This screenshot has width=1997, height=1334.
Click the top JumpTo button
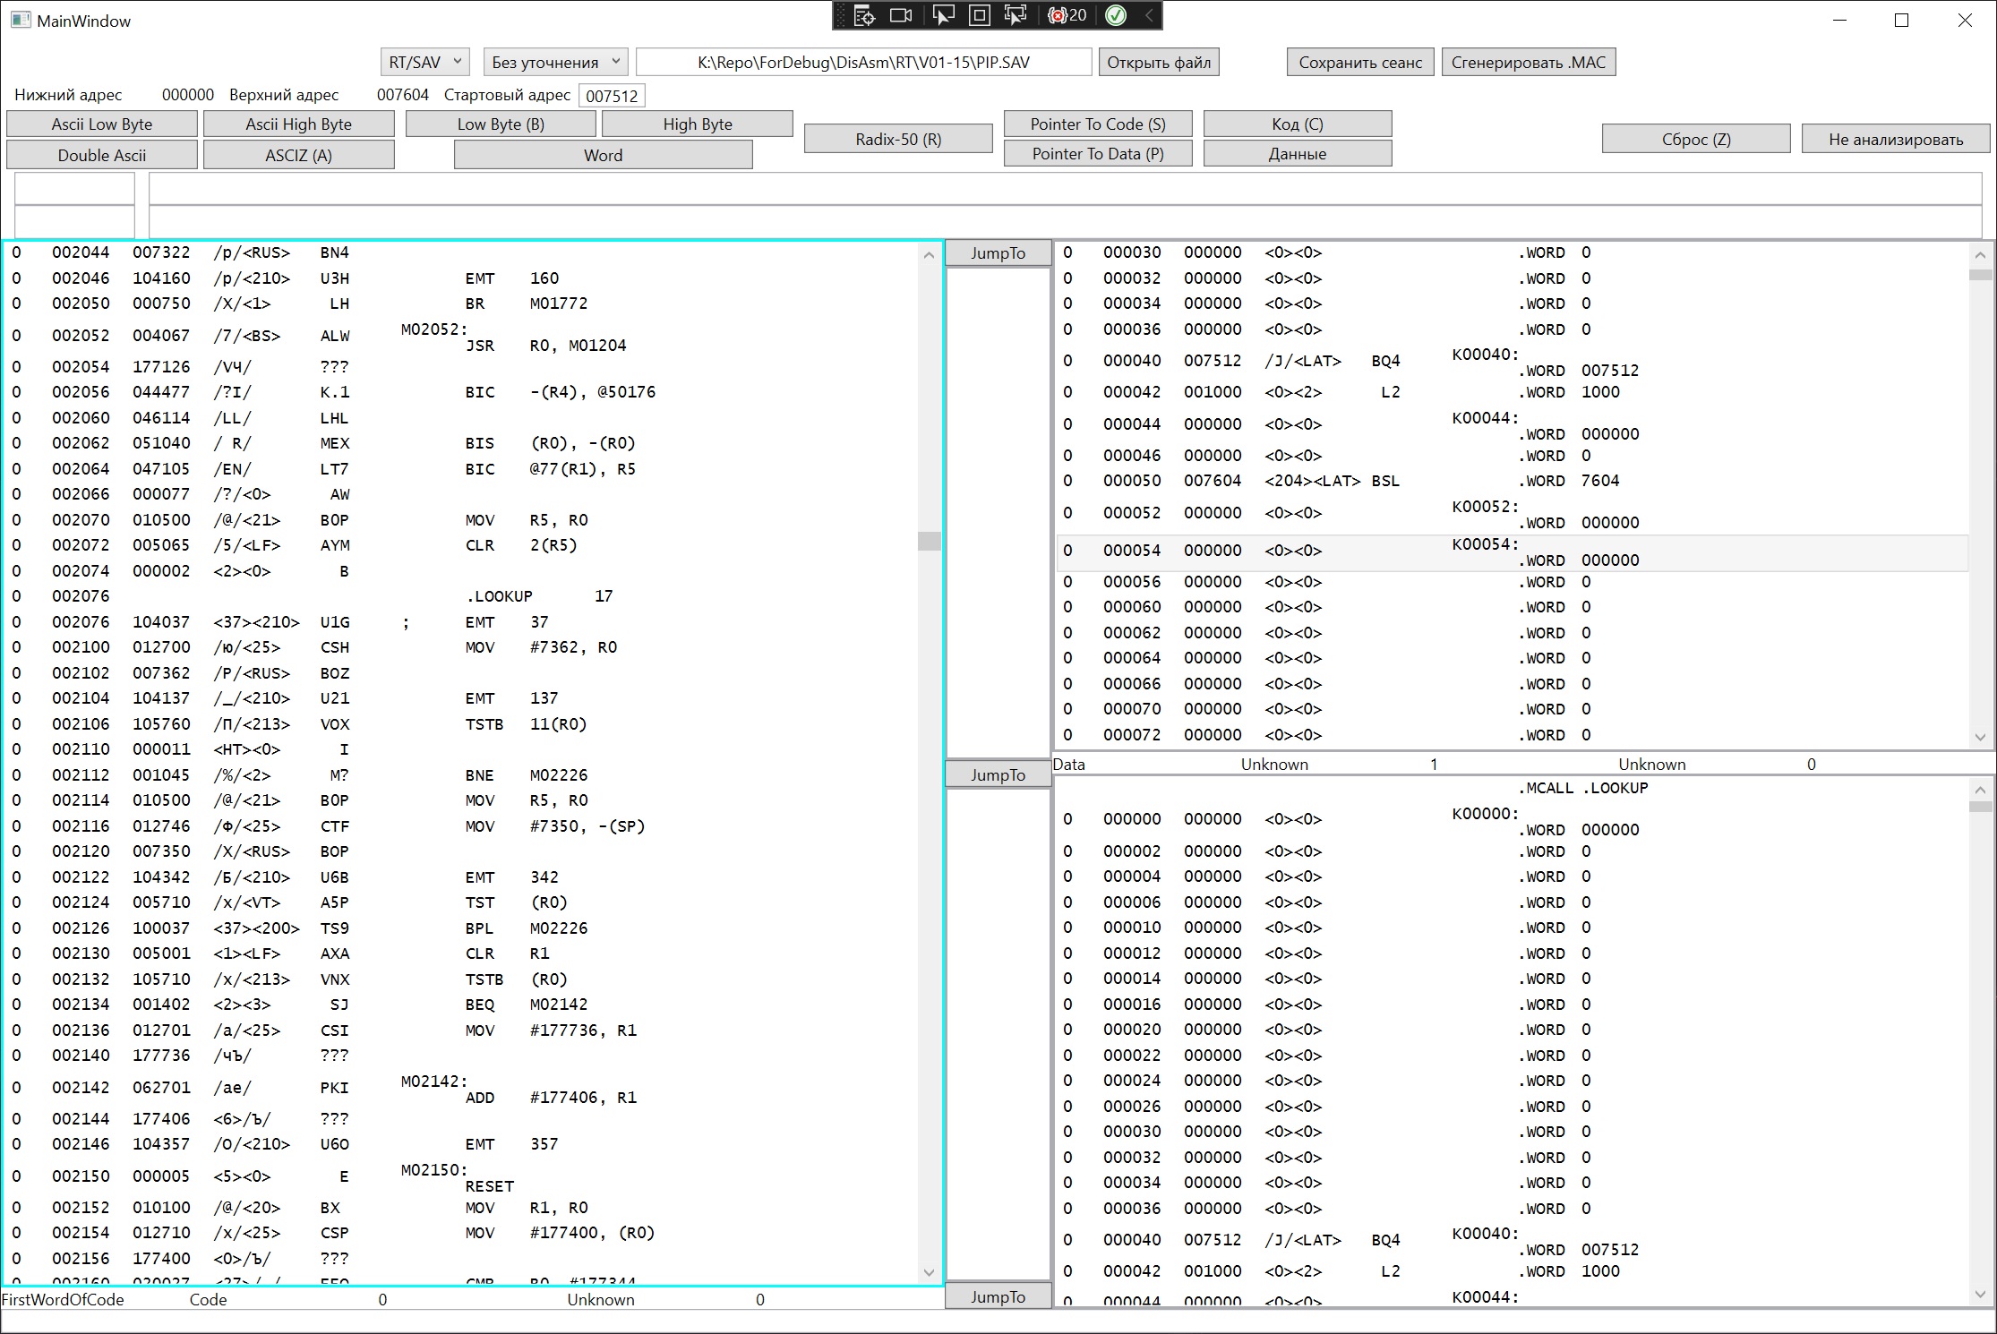(x=998, y=253)
